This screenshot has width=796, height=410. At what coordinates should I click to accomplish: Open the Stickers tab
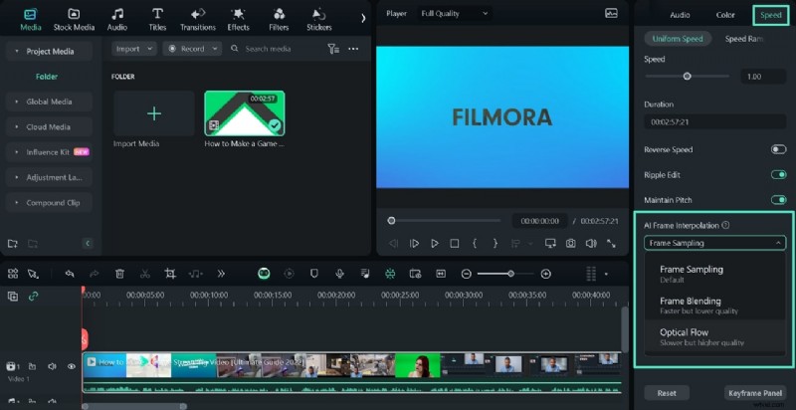coord(319,19)
